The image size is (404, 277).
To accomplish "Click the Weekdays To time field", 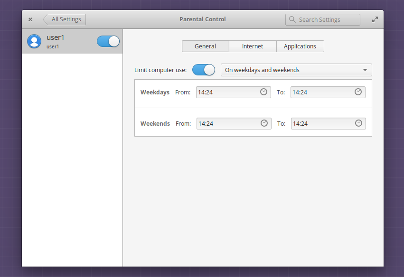I will click(x=328, y=92).
